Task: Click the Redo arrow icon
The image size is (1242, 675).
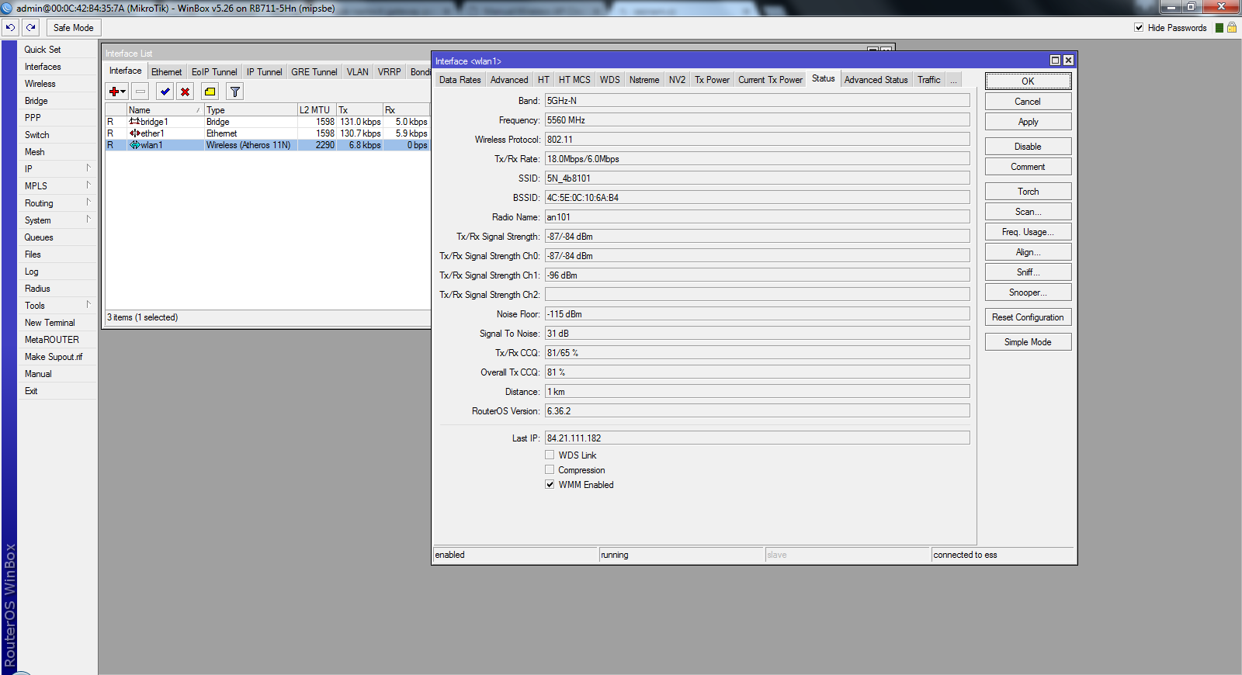Action: point(31,27)
